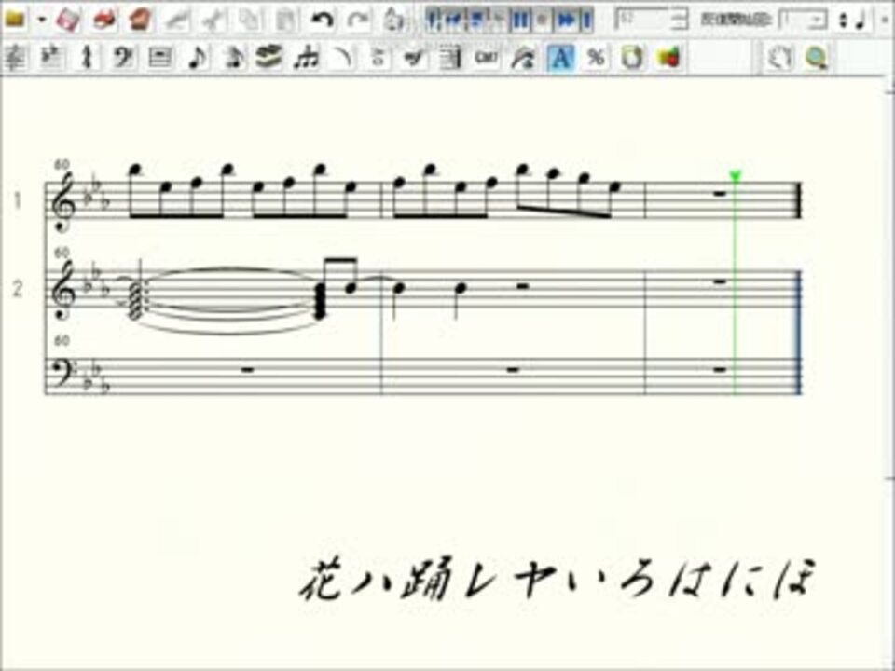Undo the last action
895x671 pixels.
(323, 20)
